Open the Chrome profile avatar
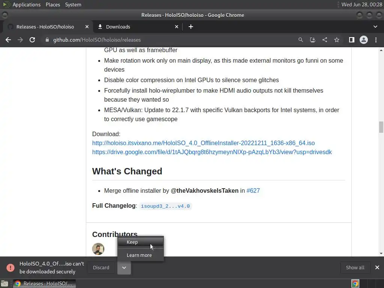The width and height of the screenshot is (384, 288). (364, 40)
